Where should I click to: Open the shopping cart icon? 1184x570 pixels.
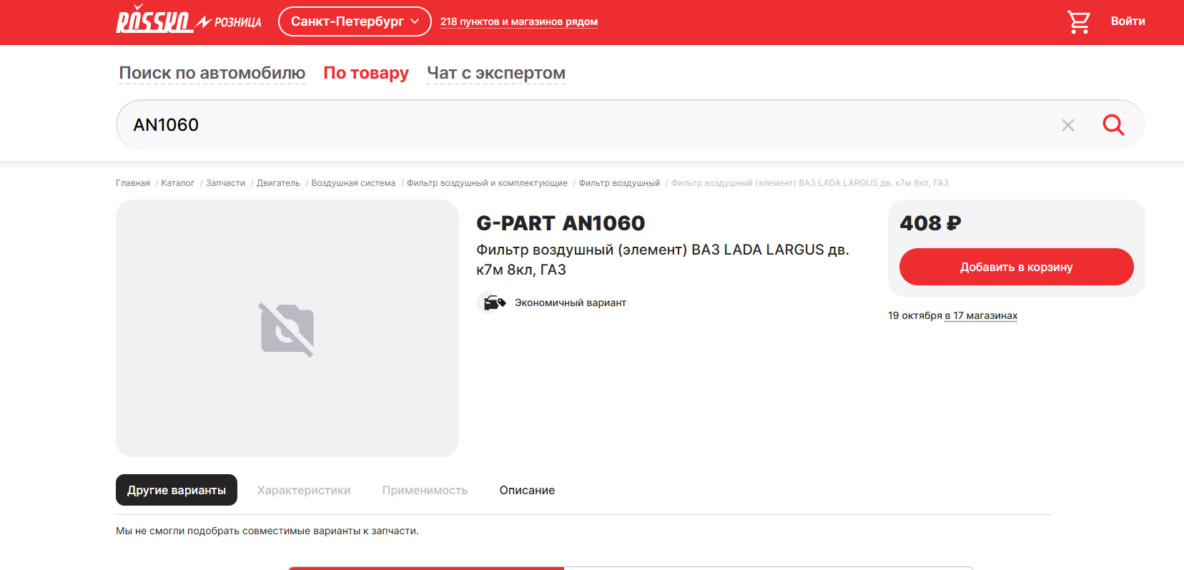pos(1079,21)
